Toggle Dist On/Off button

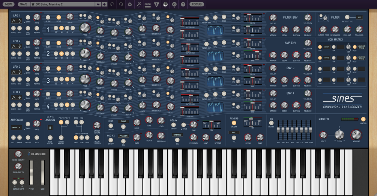click(111, 126)
